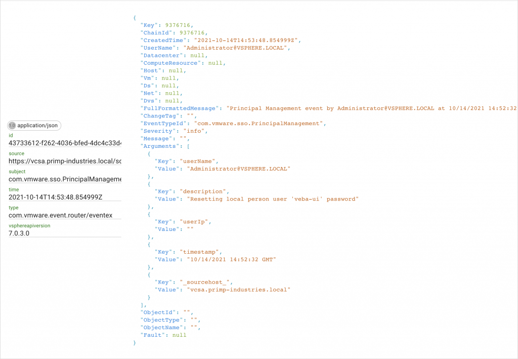The height and width of the screenshot is (359, 518).
Task: Click the "FullFormattedMessage" text line
Action: [x=371, y=108]
